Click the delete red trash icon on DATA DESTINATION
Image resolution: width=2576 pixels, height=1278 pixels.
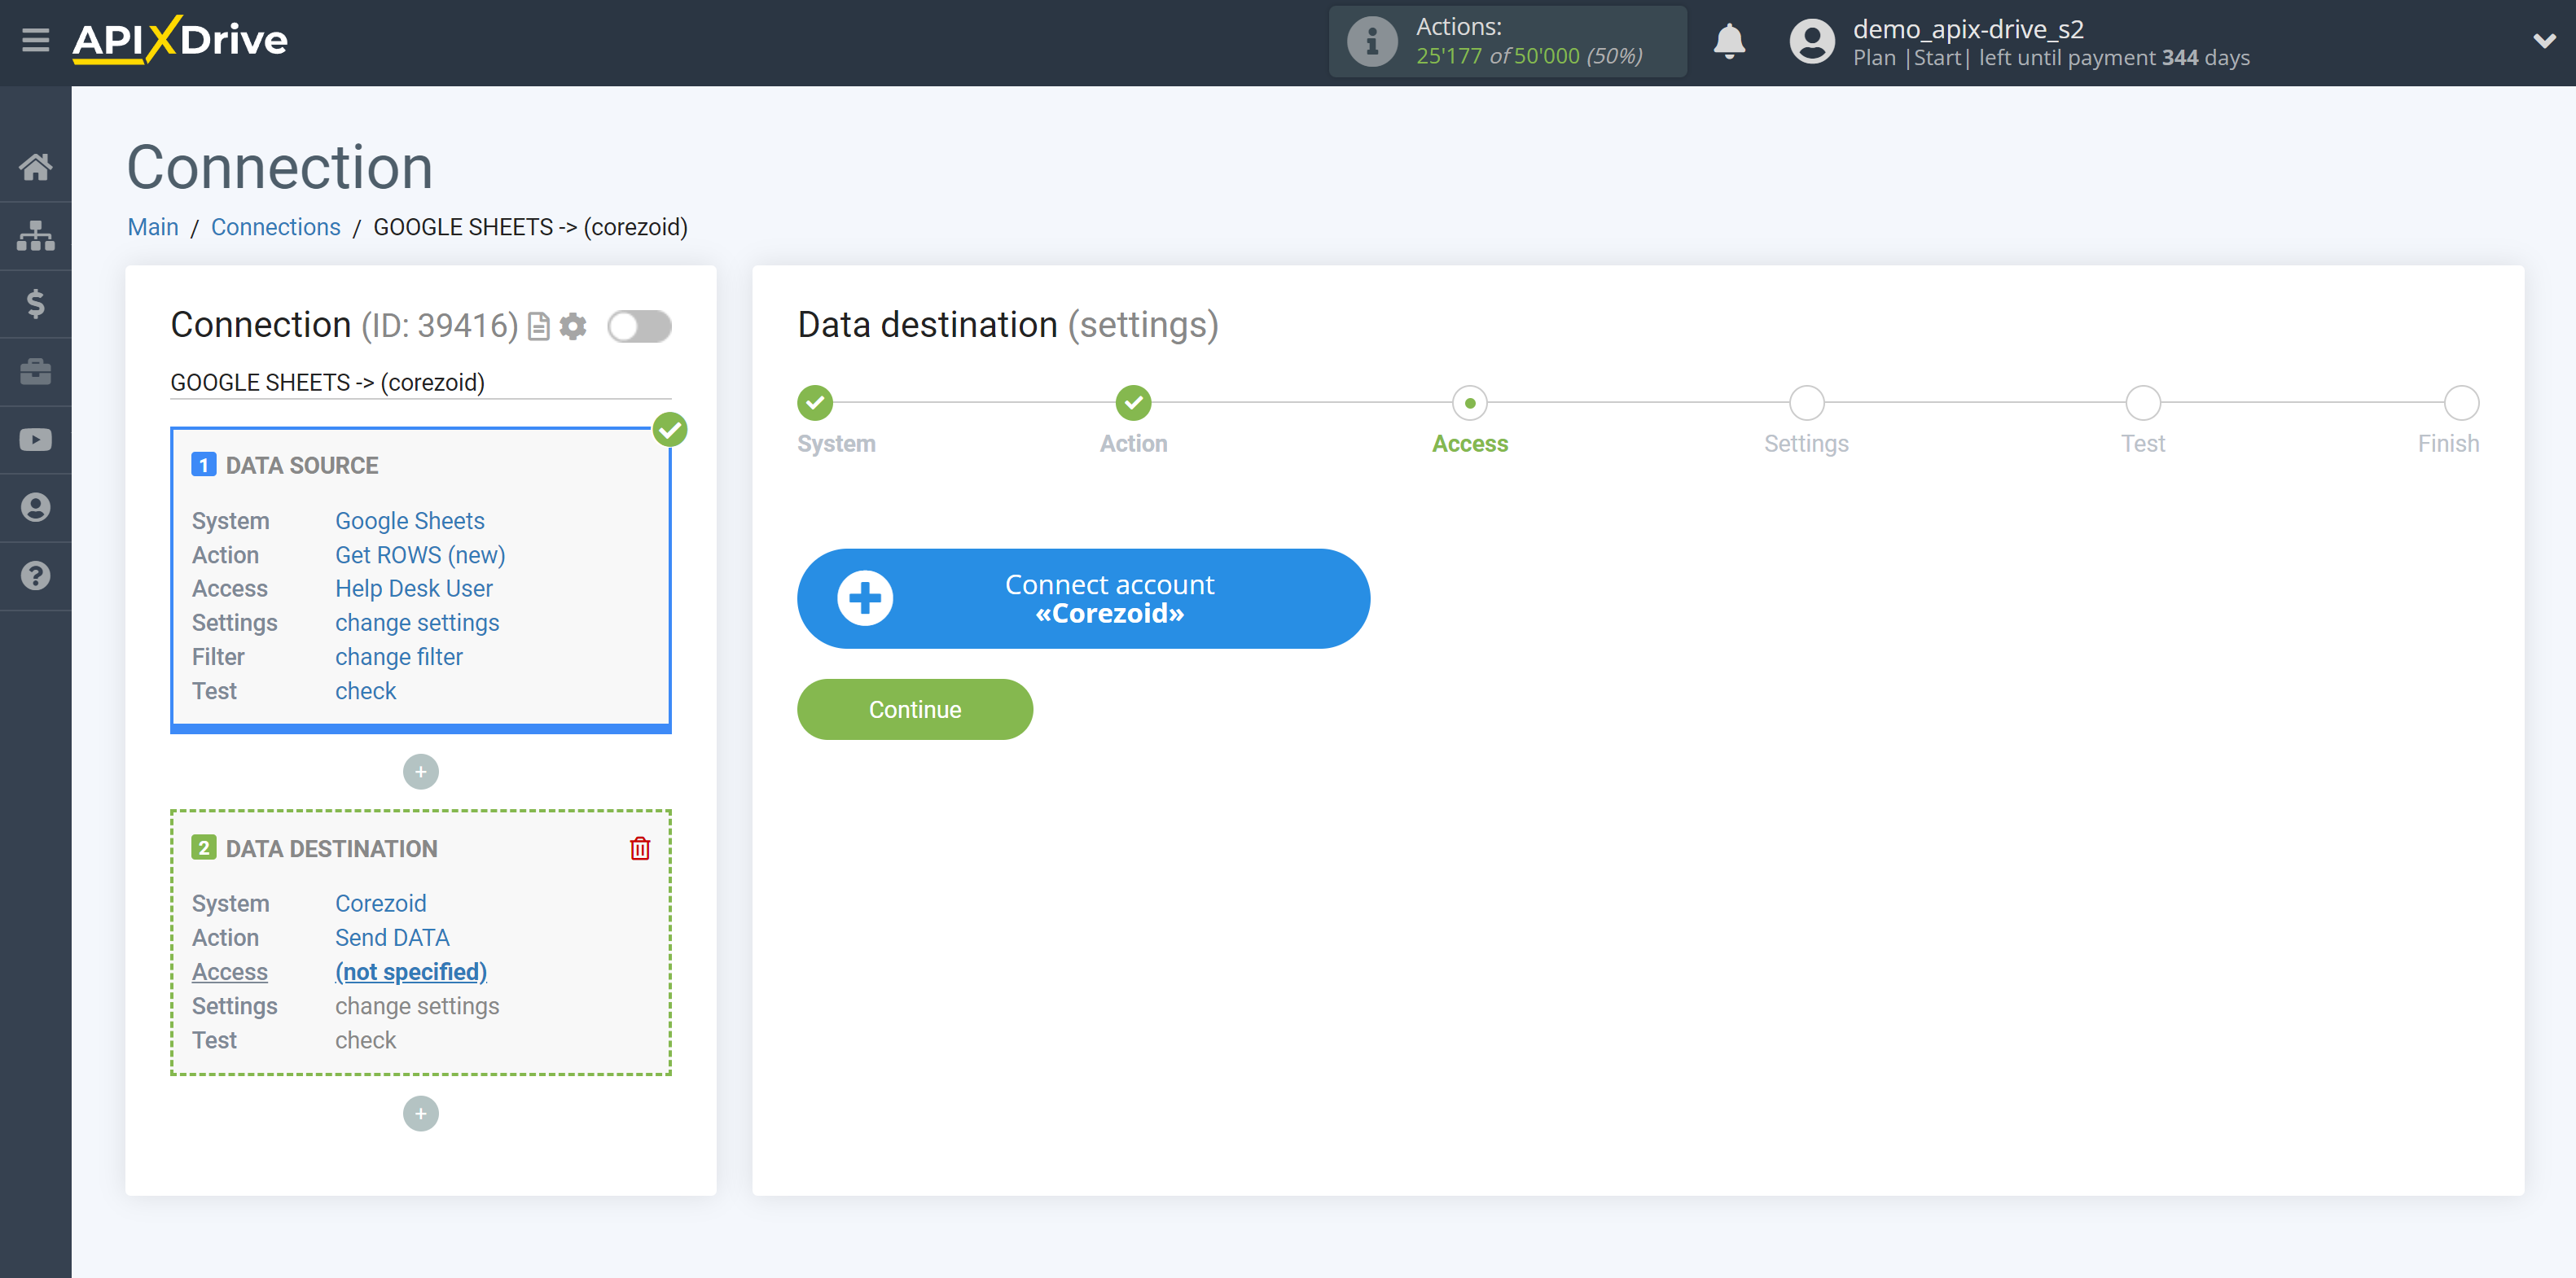tap(641, 849)
